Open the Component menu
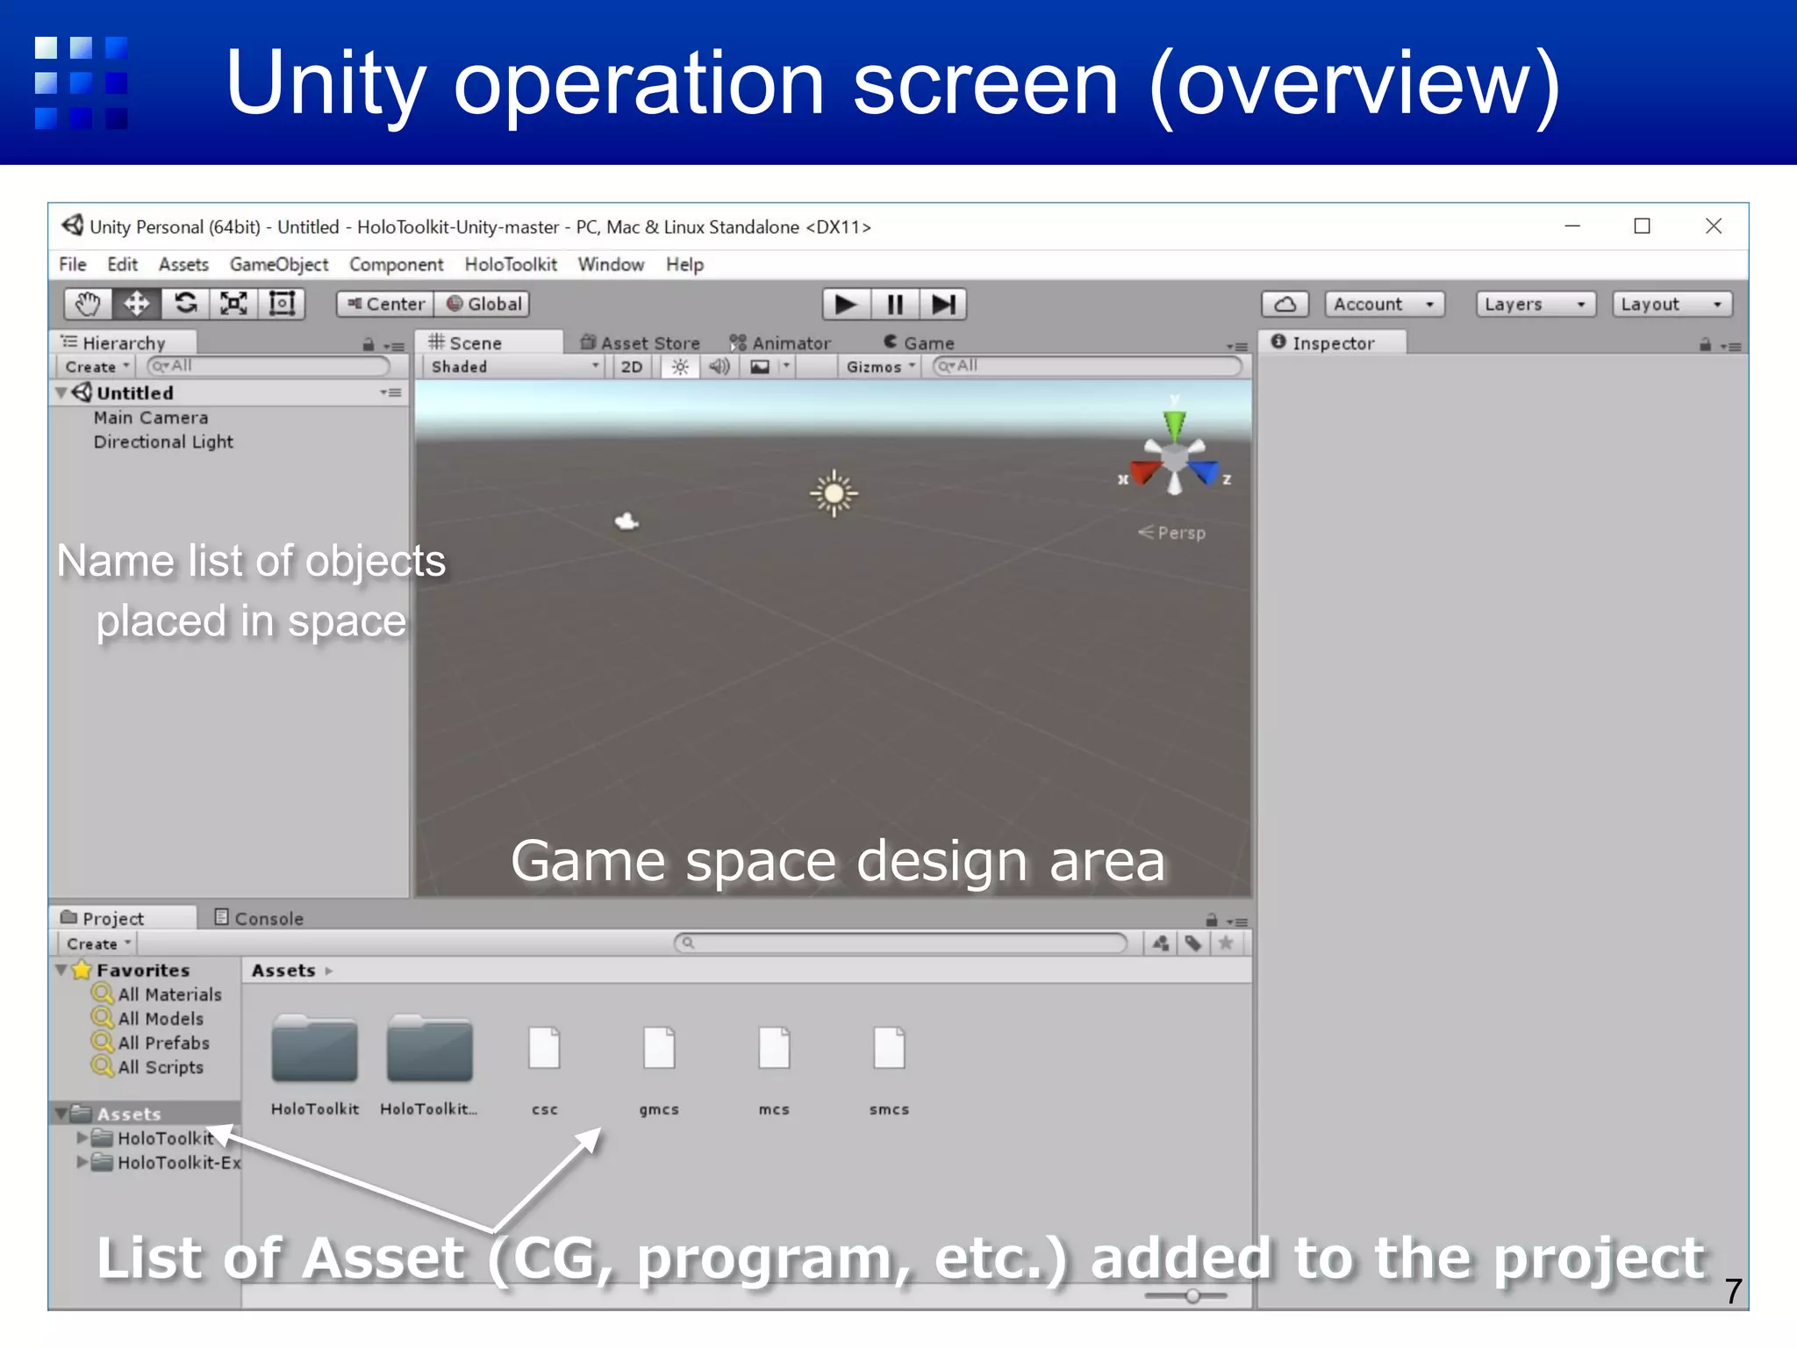 [396, 264]
